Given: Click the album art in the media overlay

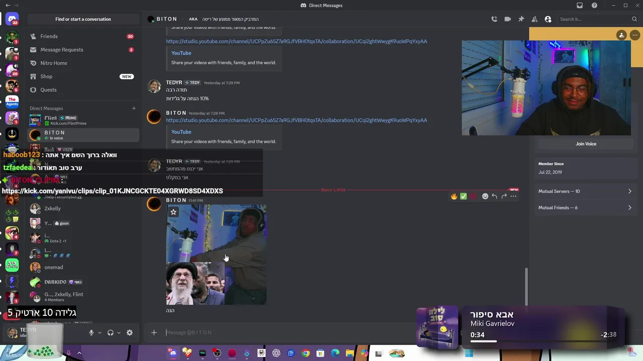Looking at the screenshot, I should point(437,327).
